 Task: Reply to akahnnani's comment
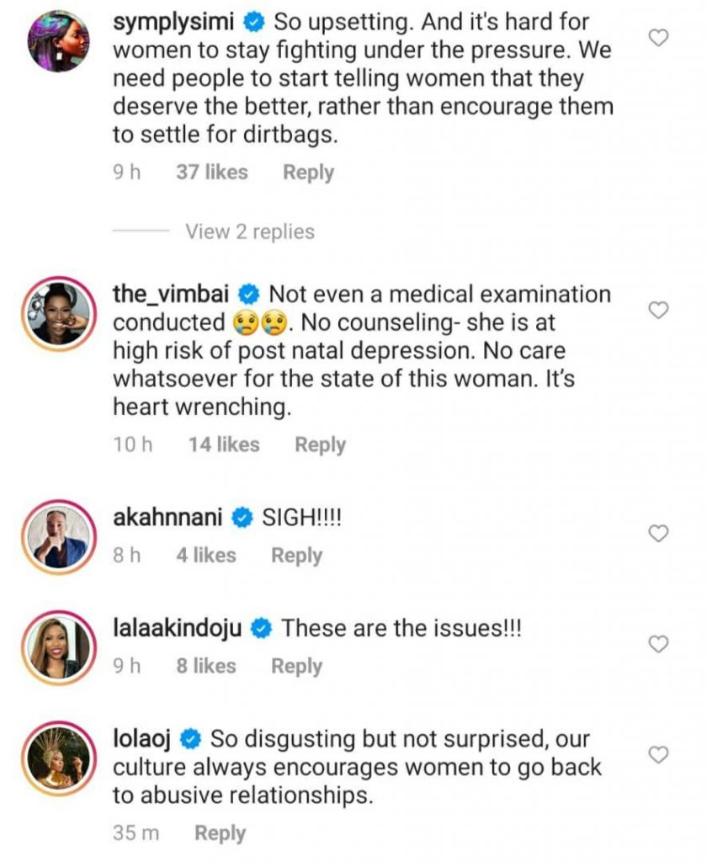296,556
